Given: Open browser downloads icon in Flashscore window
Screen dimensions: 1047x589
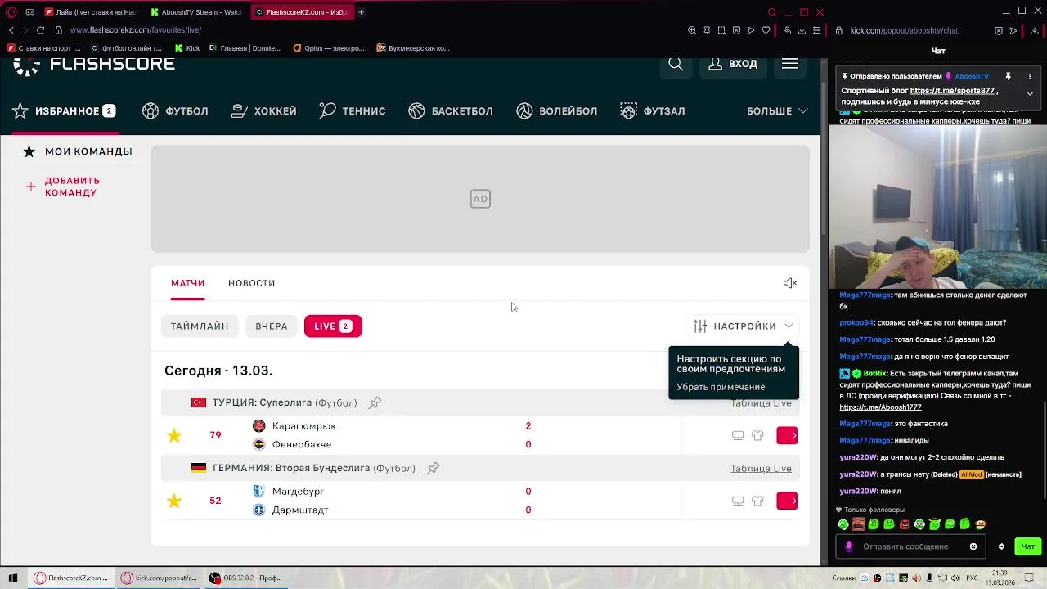Looking at the screenshot, I should click(x=802, y=30).
